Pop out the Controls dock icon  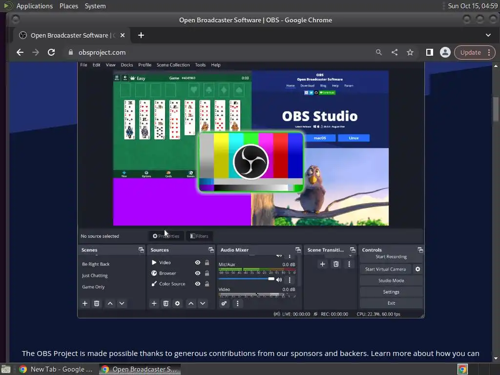(420, 250)
